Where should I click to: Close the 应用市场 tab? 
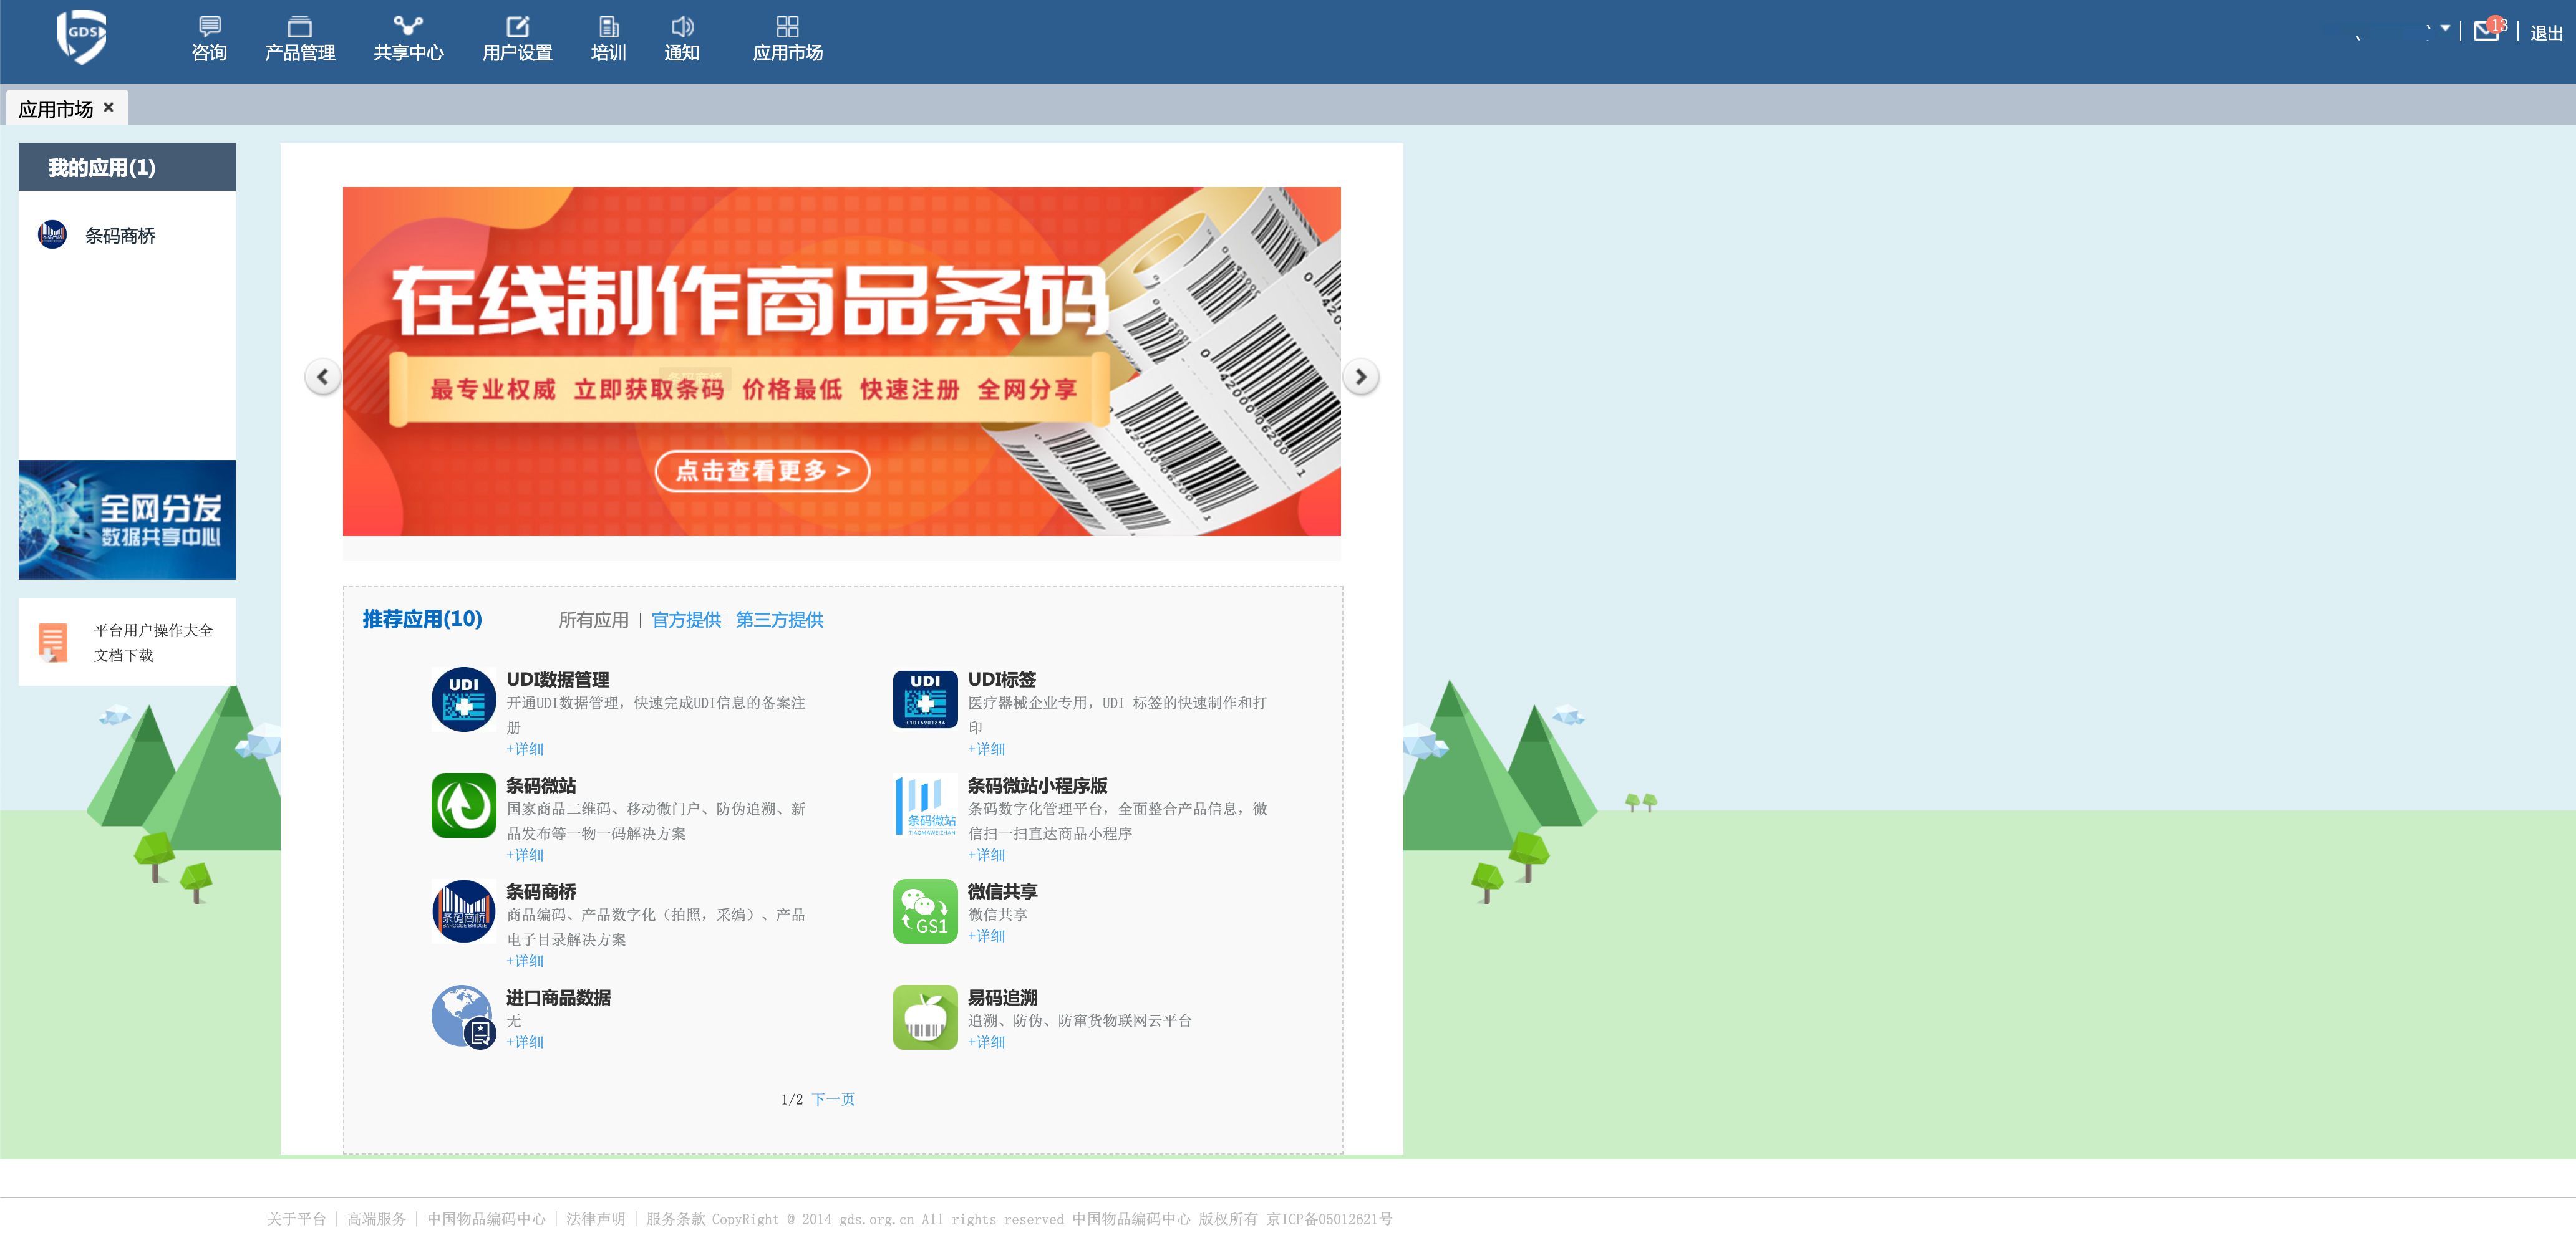coord(109,107)
